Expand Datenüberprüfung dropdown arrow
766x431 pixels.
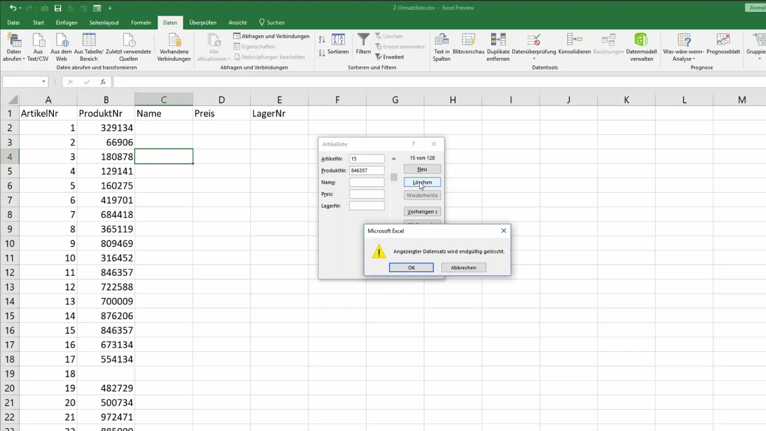534,59
